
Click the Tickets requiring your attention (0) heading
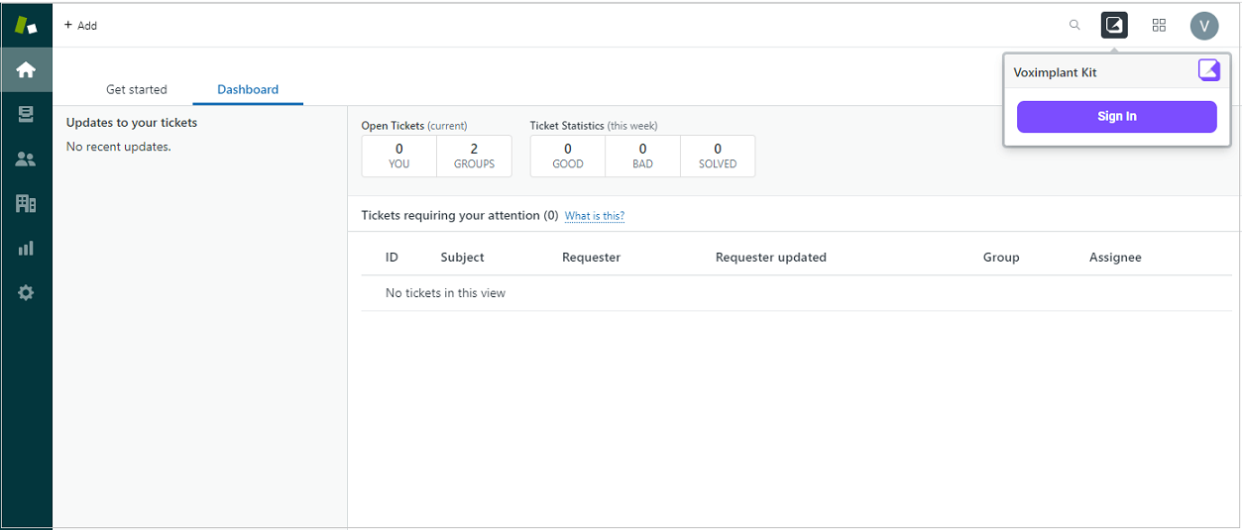click(460, 215)
